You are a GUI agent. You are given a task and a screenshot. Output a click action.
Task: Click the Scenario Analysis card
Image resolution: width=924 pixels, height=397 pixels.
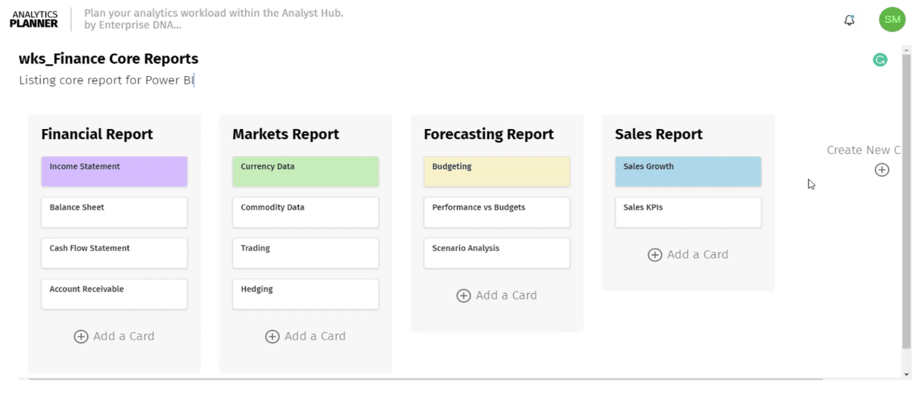pos(497,253)
